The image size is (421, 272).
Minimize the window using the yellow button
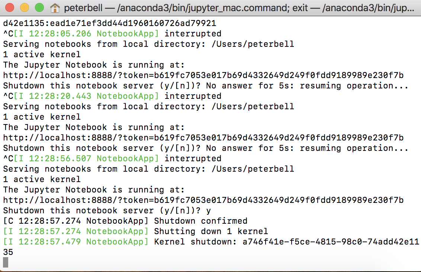[x=25, y=7]
